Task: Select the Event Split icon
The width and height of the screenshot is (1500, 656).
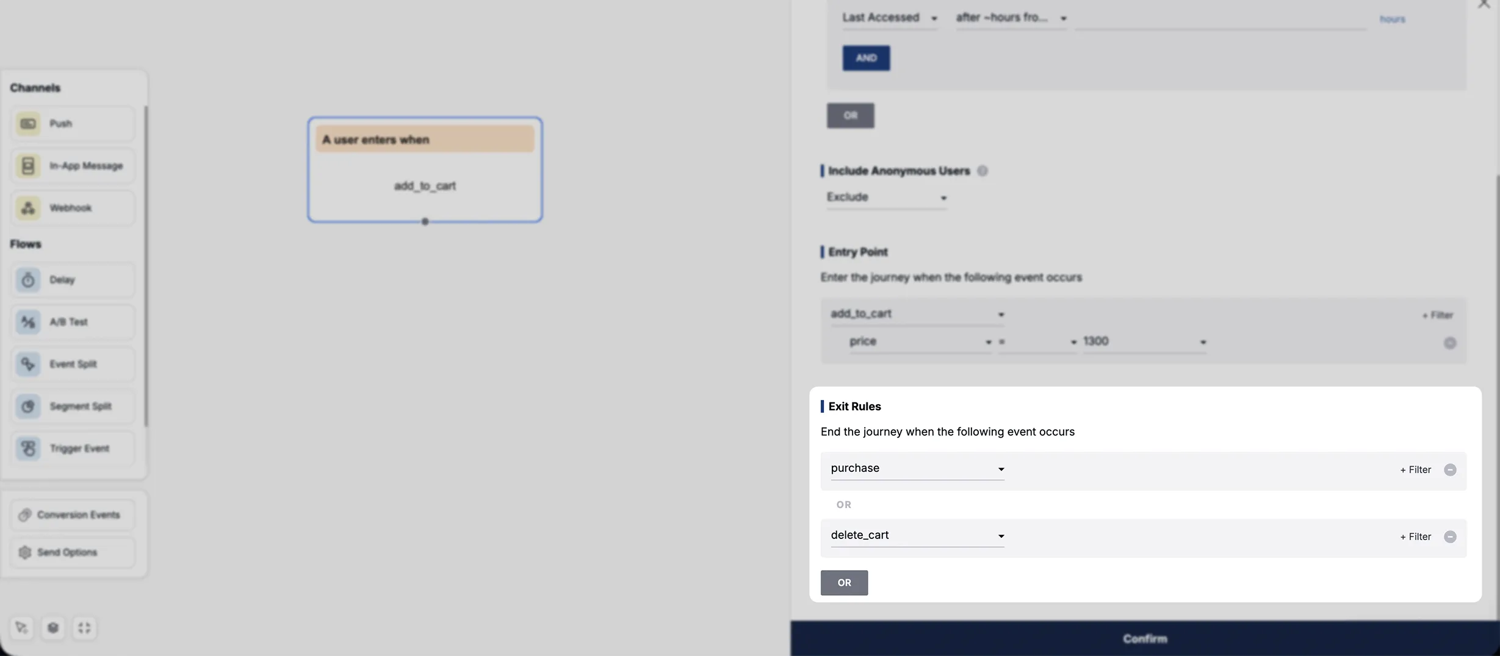Action: [x=28, y=364]
